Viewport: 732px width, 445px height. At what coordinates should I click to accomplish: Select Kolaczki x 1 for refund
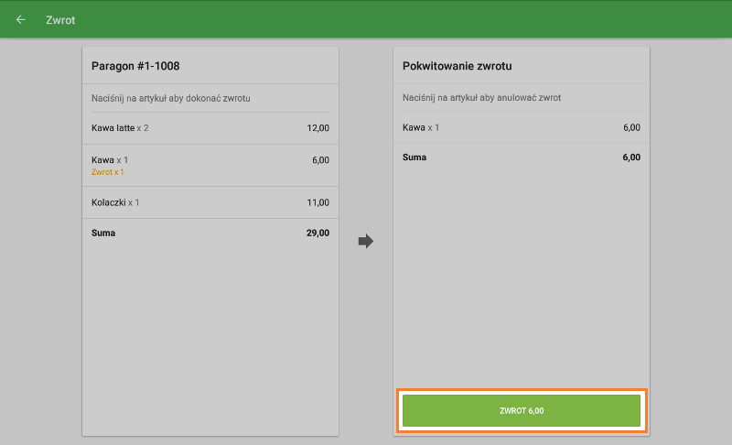pyautogui.click(x=210, y=202)
